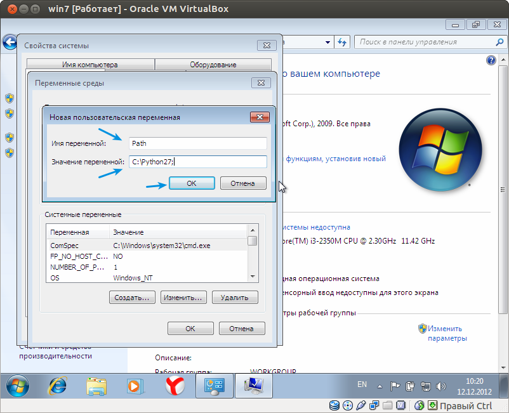The width and height of the screenshot is (509, 413).
Task: Select the Control Panel taskbar button
Action: coord(215,386)
